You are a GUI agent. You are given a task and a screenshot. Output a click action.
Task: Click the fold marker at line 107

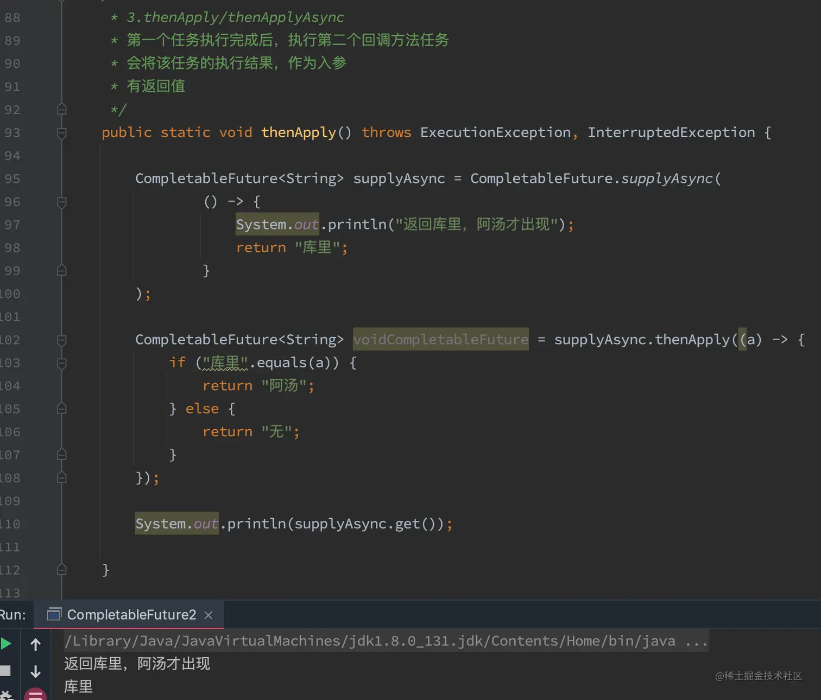[62, 455]
